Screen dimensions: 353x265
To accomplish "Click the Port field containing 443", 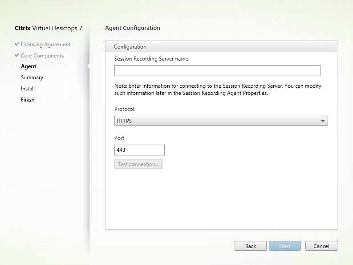I will pos(139,150).
